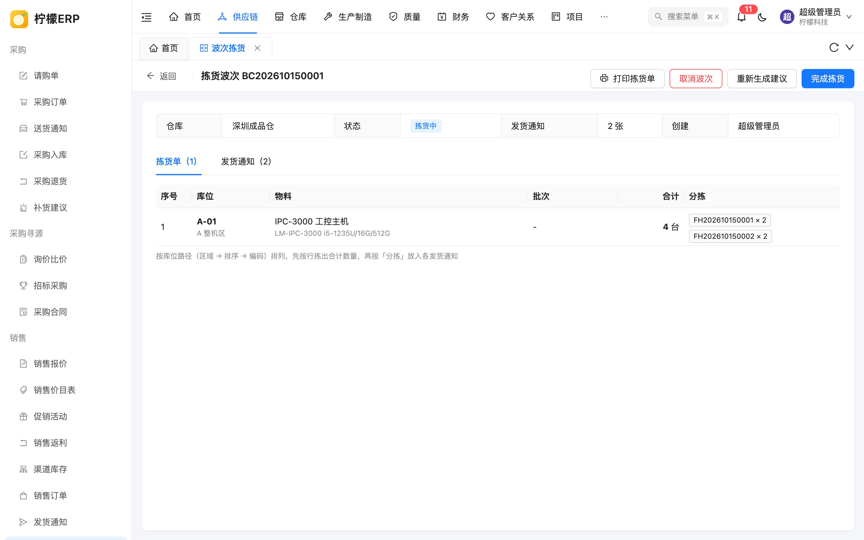Focus the 搜索菜单 search field

click(688, 17)
